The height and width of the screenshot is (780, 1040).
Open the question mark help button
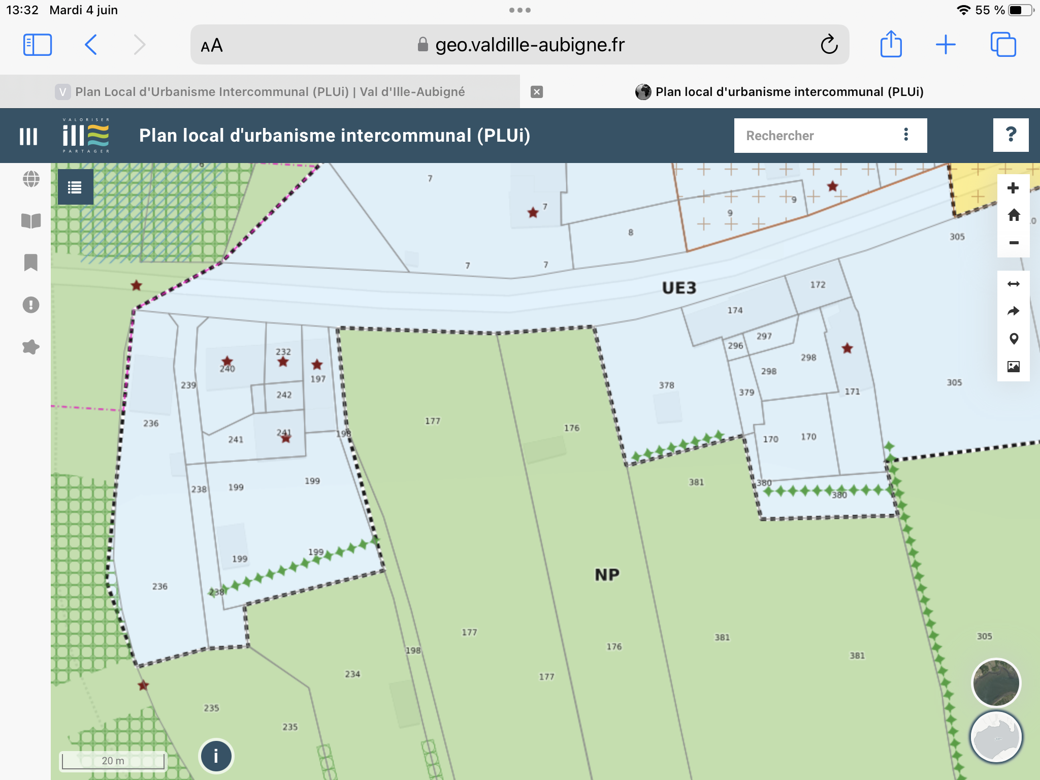coord(1011,135)
